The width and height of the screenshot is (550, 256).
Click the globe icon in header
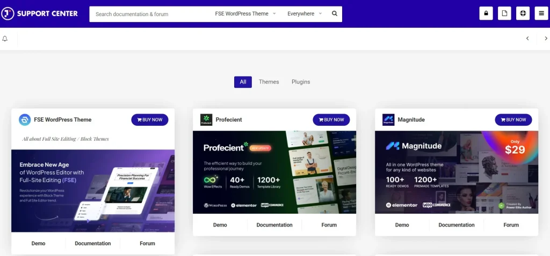(x=523, y=13)
